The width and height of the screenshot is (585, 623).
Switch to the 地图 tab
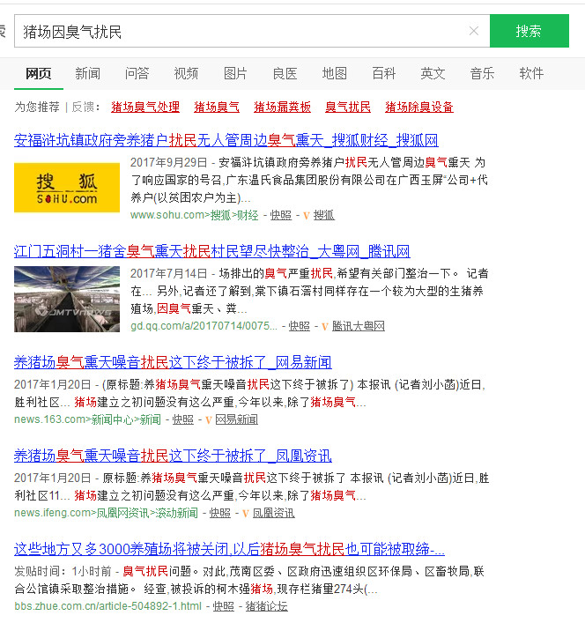[335, 73]
